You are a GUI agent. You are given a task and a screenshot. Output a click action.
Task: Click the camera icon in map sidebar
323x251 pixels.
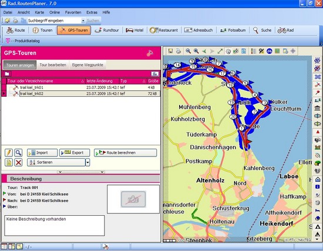click(318, 140)
